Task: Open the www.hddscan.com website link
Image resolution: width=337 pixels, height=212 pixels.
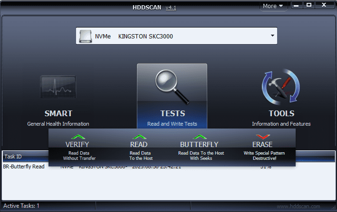Action: (298, 206)
